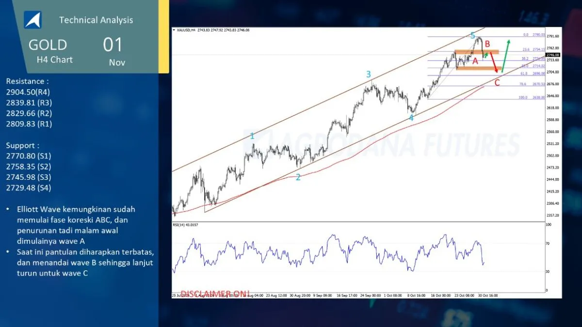Click time axis label '9 Sep 09:00'
This screenshot has height=327, width=582.
point(322,295)
